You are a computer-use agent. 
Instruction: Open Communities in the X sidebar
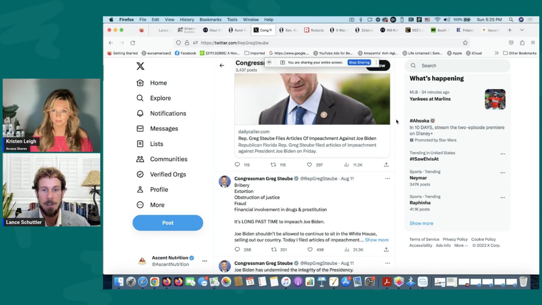(162, 159)
